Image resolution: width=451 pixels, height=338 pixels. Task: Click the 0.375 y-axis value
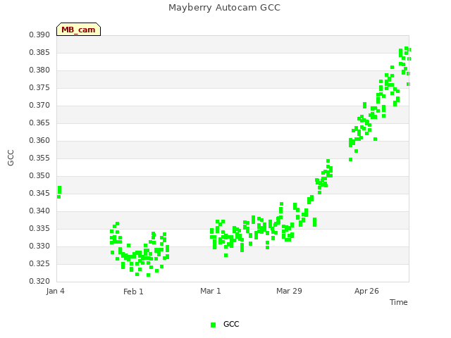39,87
